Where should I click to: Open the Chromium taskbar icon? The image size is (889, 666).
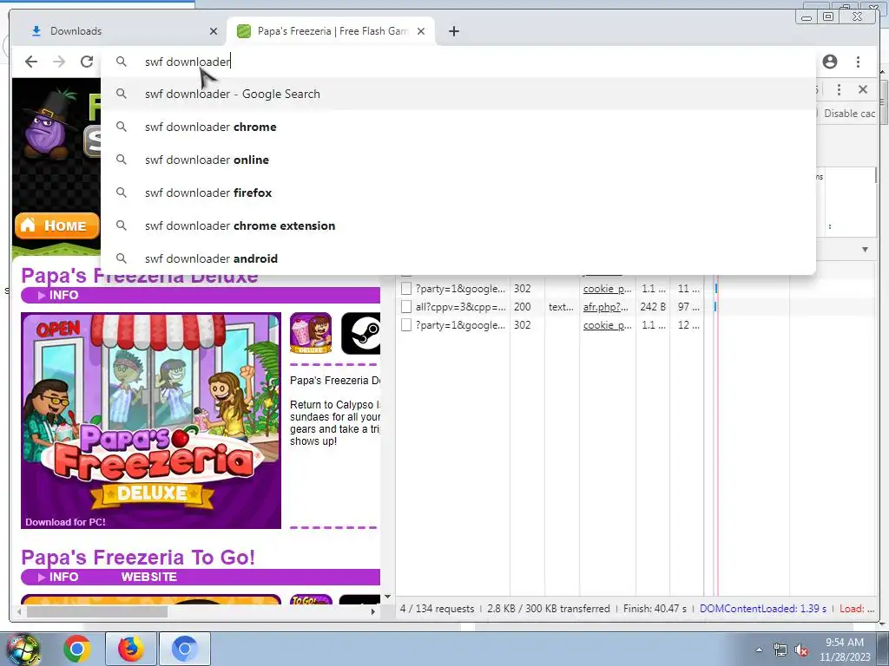tap(184, 649)
